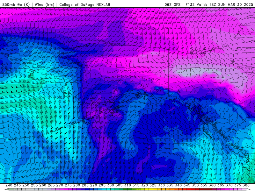Click the dark green swatch under the 310 label
Image resolution: width=255 pixels, height=191 pixels.
point(129,189)
